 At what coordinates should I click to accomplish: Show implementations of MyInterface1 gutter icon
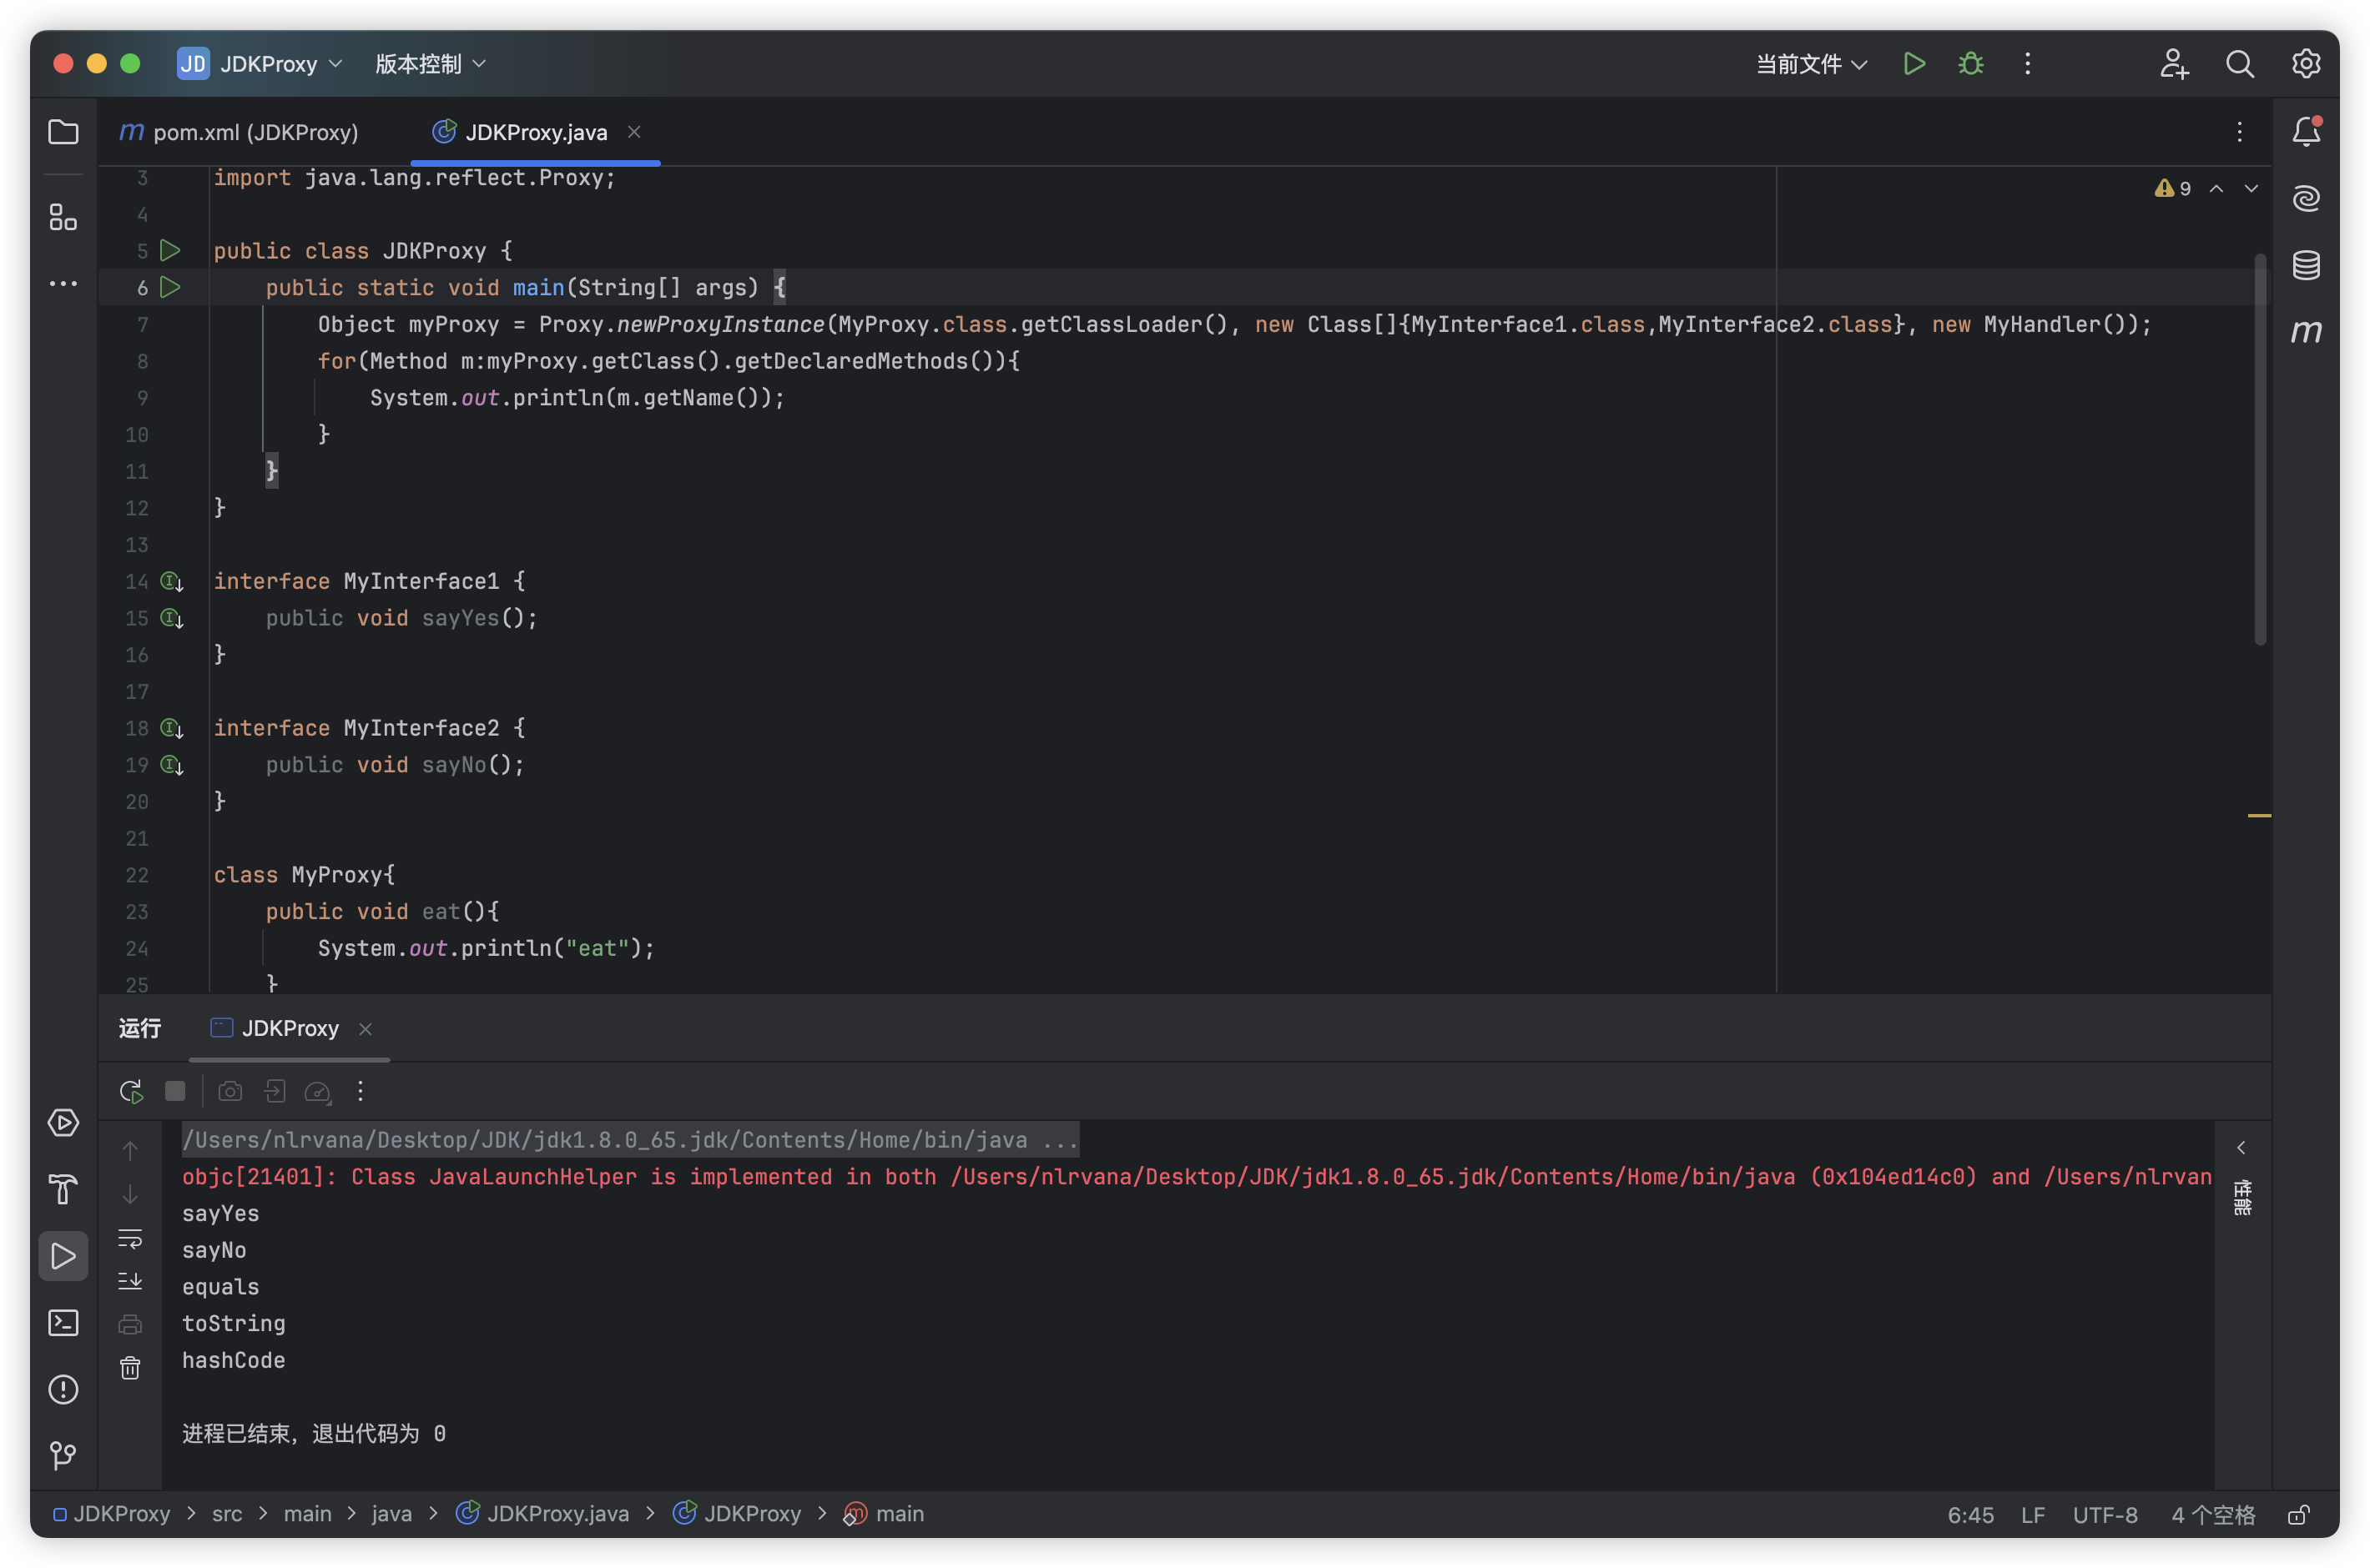pyautogui.click(x=172, y=581)
